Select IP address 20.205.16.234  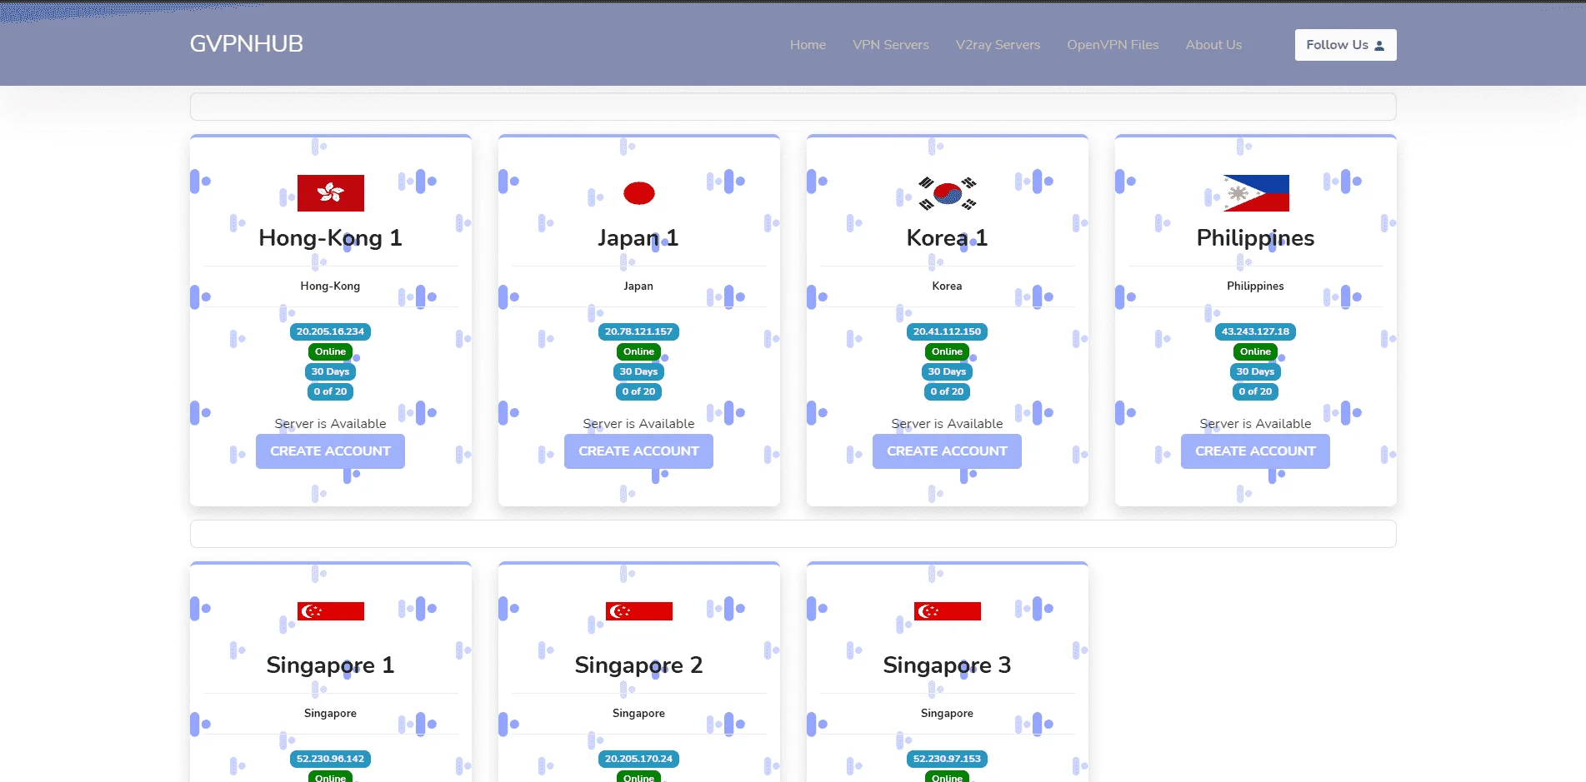(x=330, y=331)
